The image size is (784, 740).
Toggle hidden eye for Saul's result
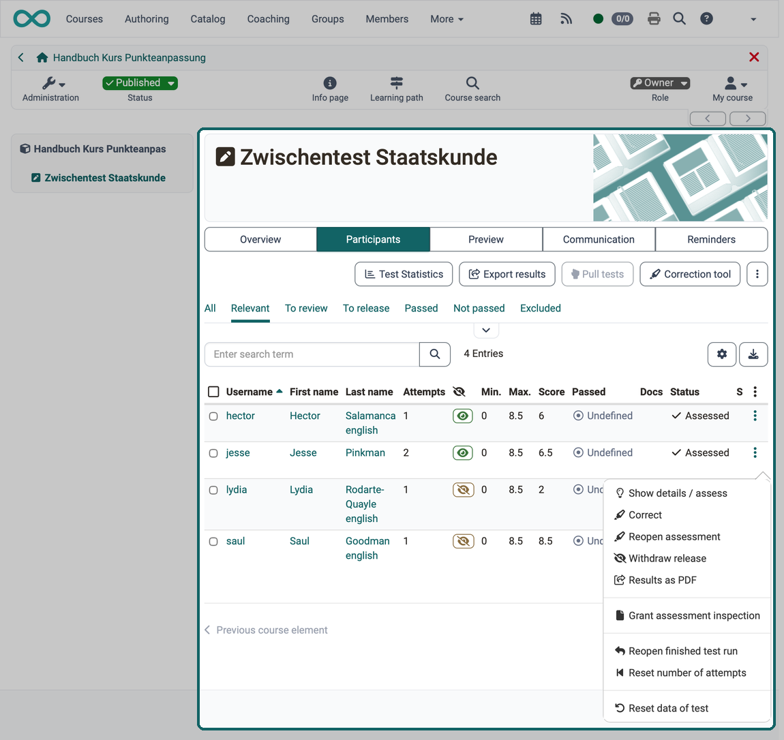point(464,541)
